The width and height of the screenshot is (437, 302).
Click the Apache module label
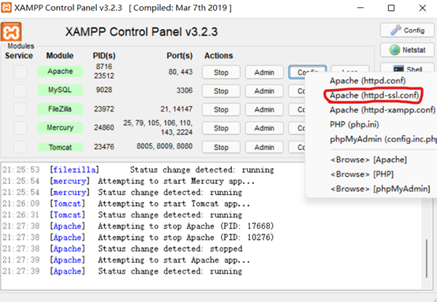[60, 71]
